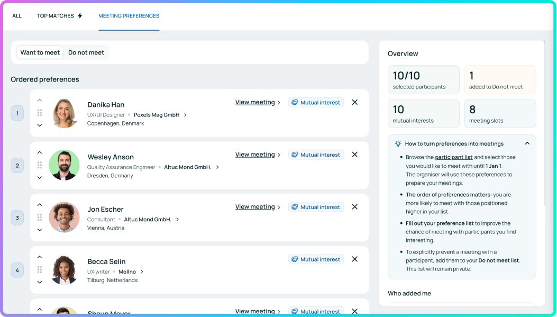Click the name Danika Han
The image size is (557, 317).
(106, 104)
